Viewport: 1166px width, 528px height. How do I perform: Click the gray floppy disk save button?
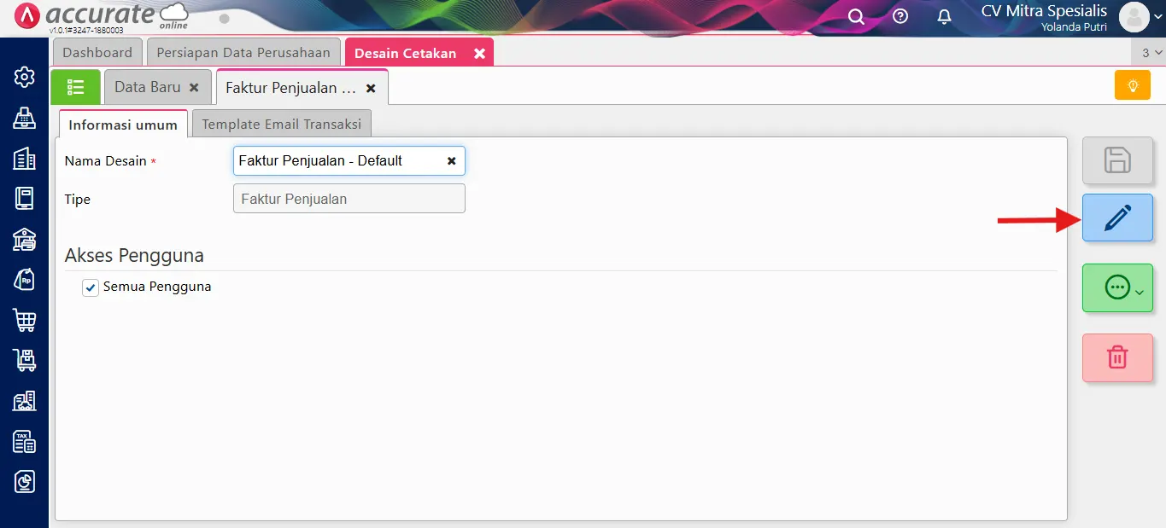click(1117, 160)
